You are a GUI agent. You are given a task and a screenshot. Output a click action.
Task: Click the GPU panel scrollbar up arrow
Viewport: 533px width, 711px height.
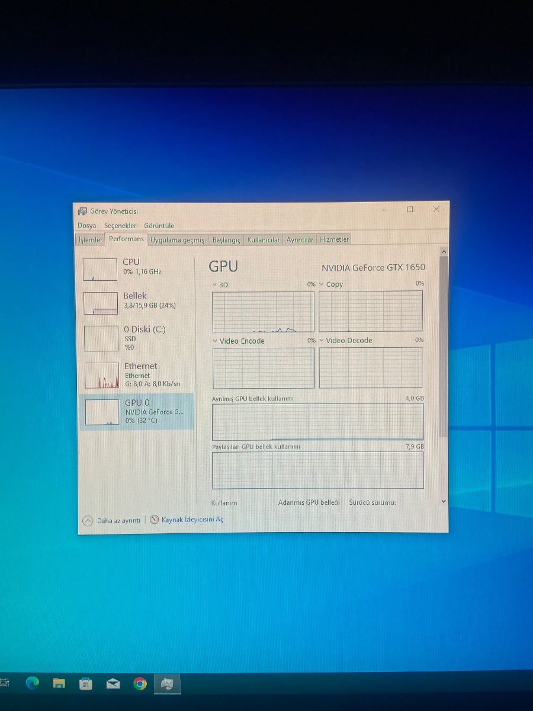(444, 252)
